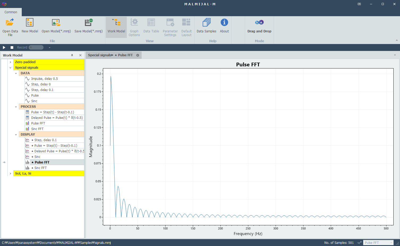Expand the Zero padded group
This screenshot has height=246, width=400.
[x=10, y=62]
